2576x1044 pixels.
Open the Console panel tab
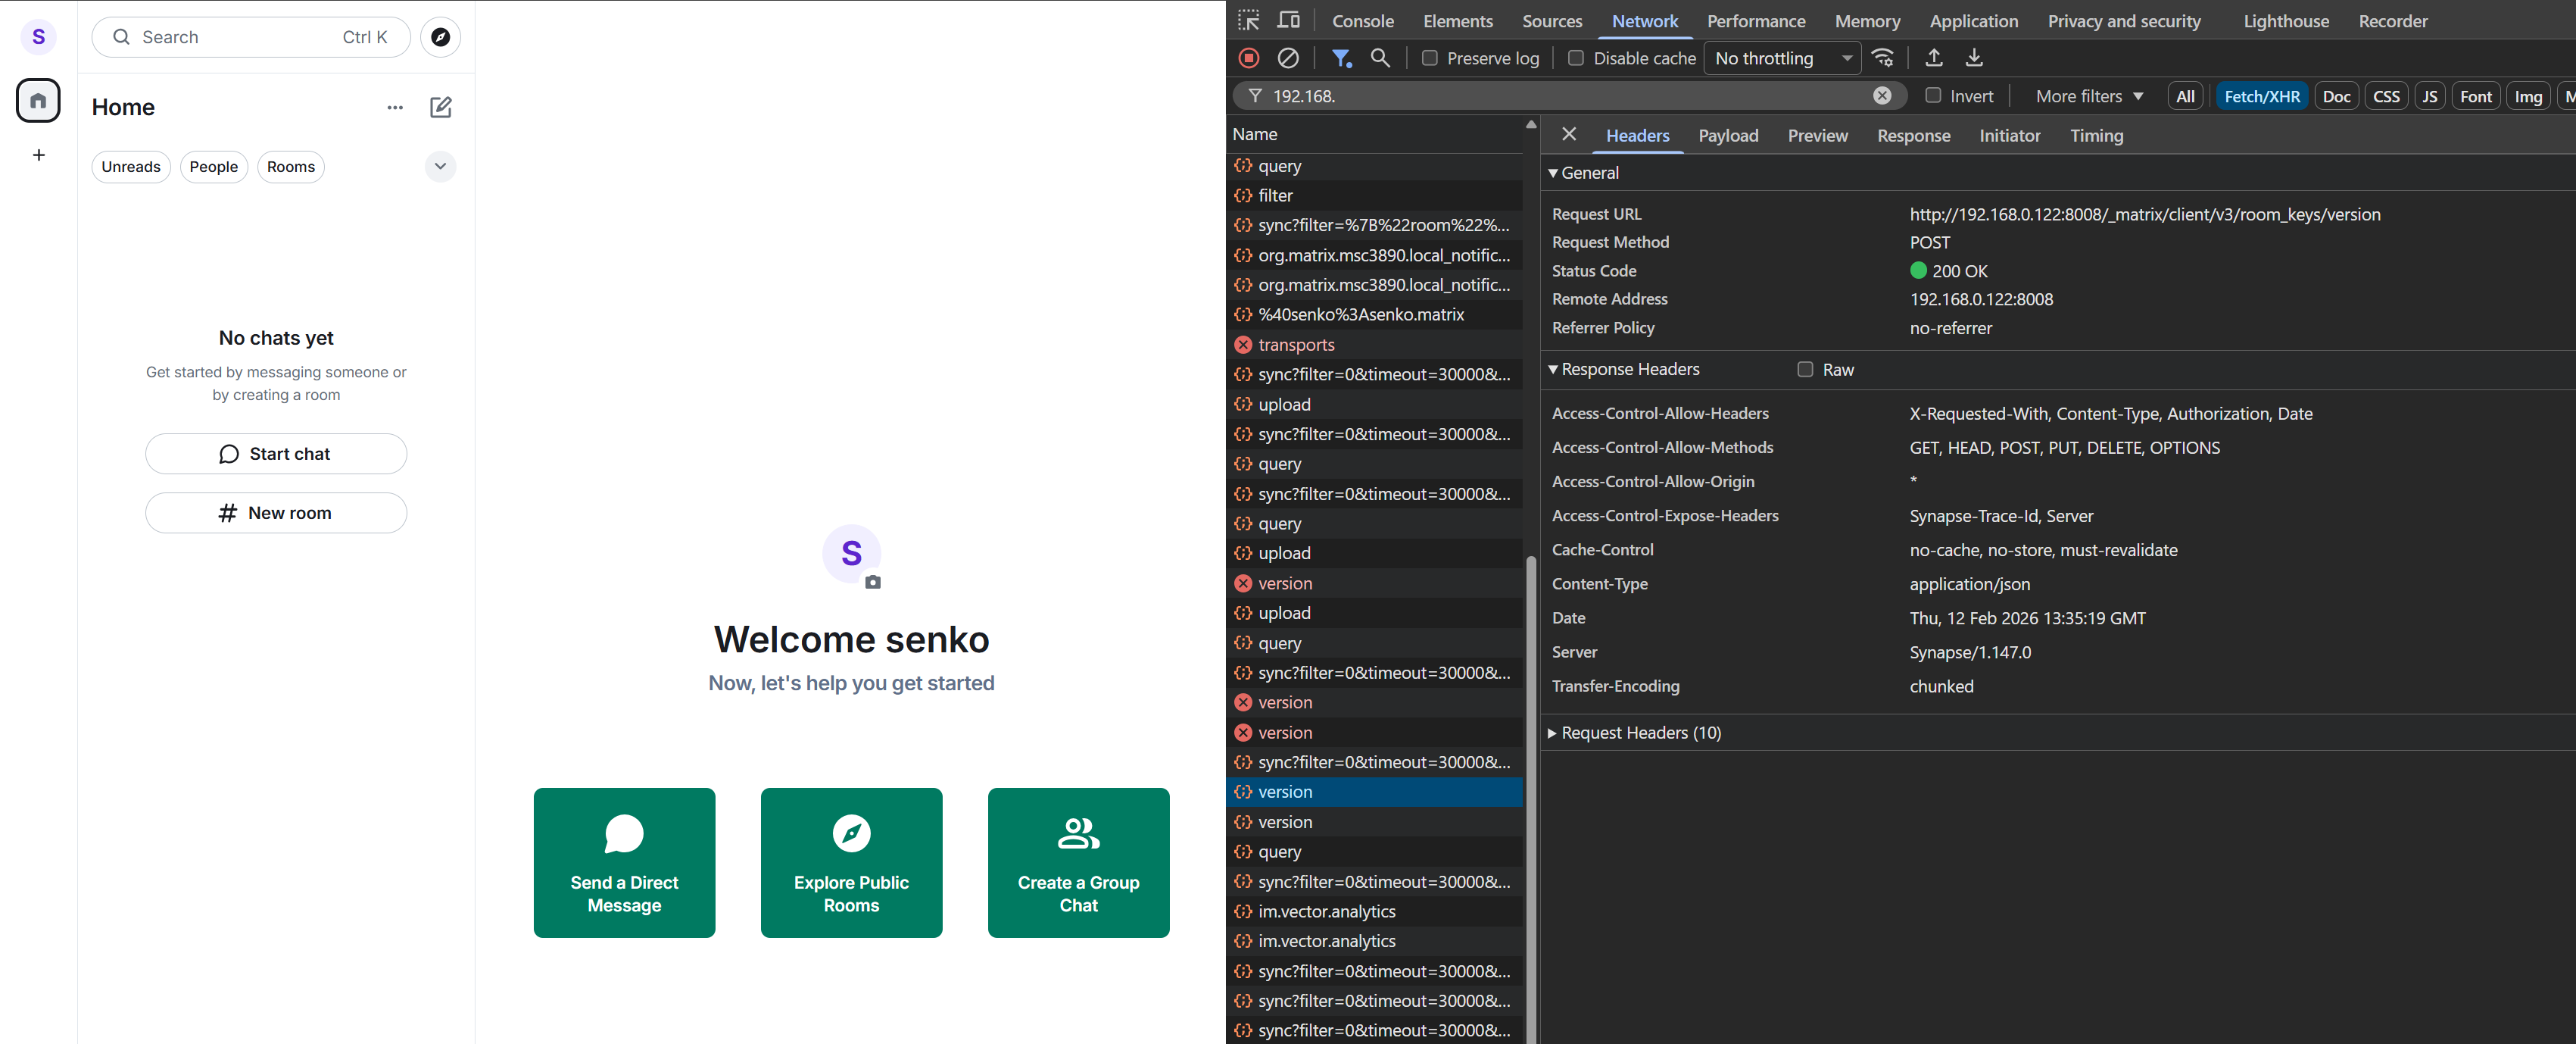point(1362,21)
